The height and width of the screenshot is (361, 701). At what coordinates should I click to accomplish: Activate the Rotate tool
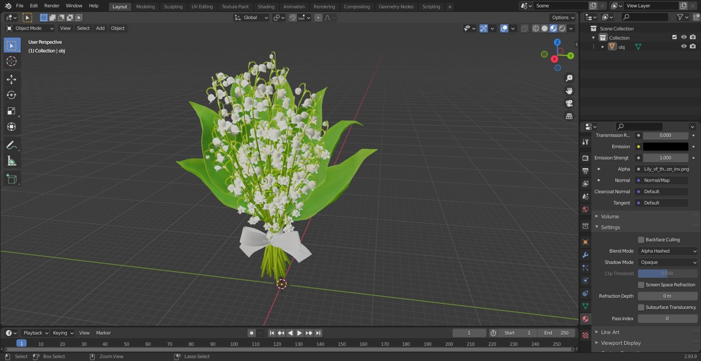[12, 95]
